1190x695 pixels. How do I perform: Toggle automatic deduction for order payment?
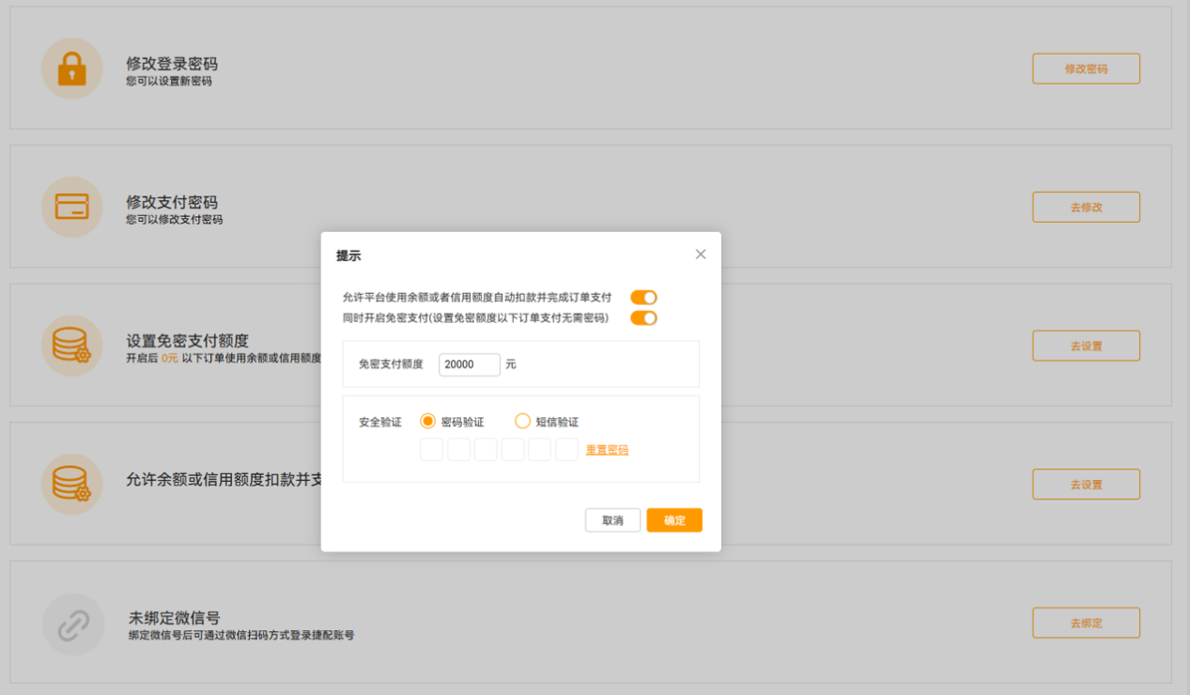pyautogui.click(x=643, y=297)
